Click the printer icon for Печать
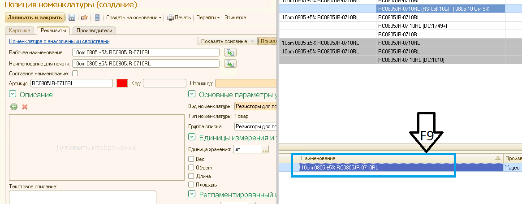The image size is (522, 204). pyautogui.click(x=170, y=17)
